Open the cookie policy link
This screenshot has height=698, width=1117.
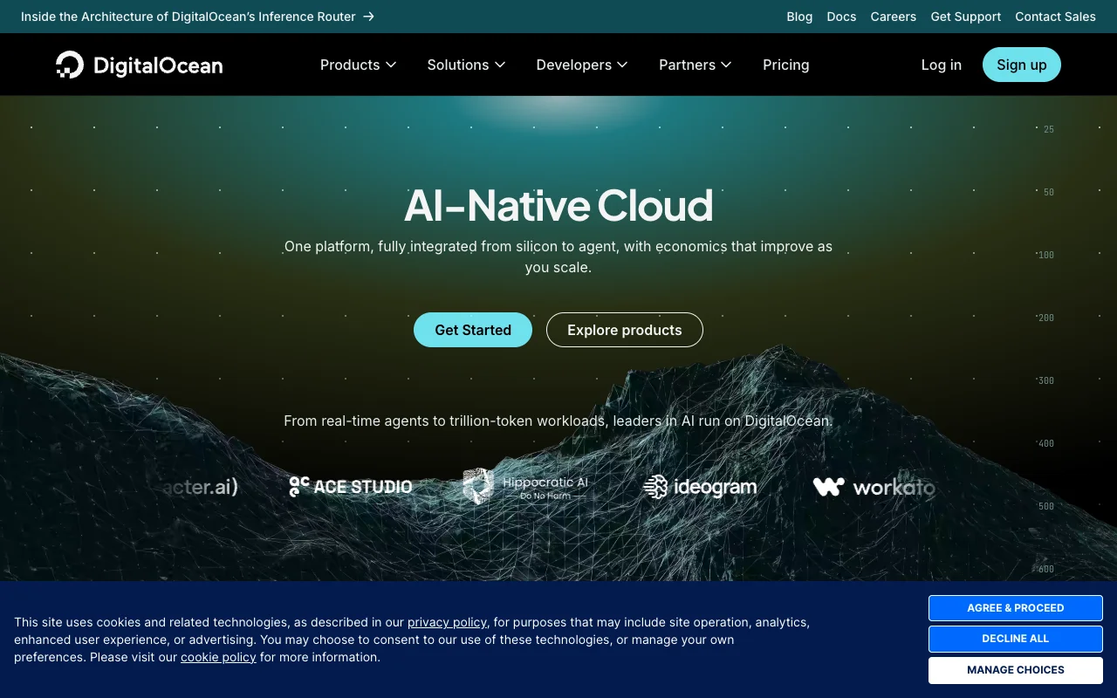click(218, 657)
